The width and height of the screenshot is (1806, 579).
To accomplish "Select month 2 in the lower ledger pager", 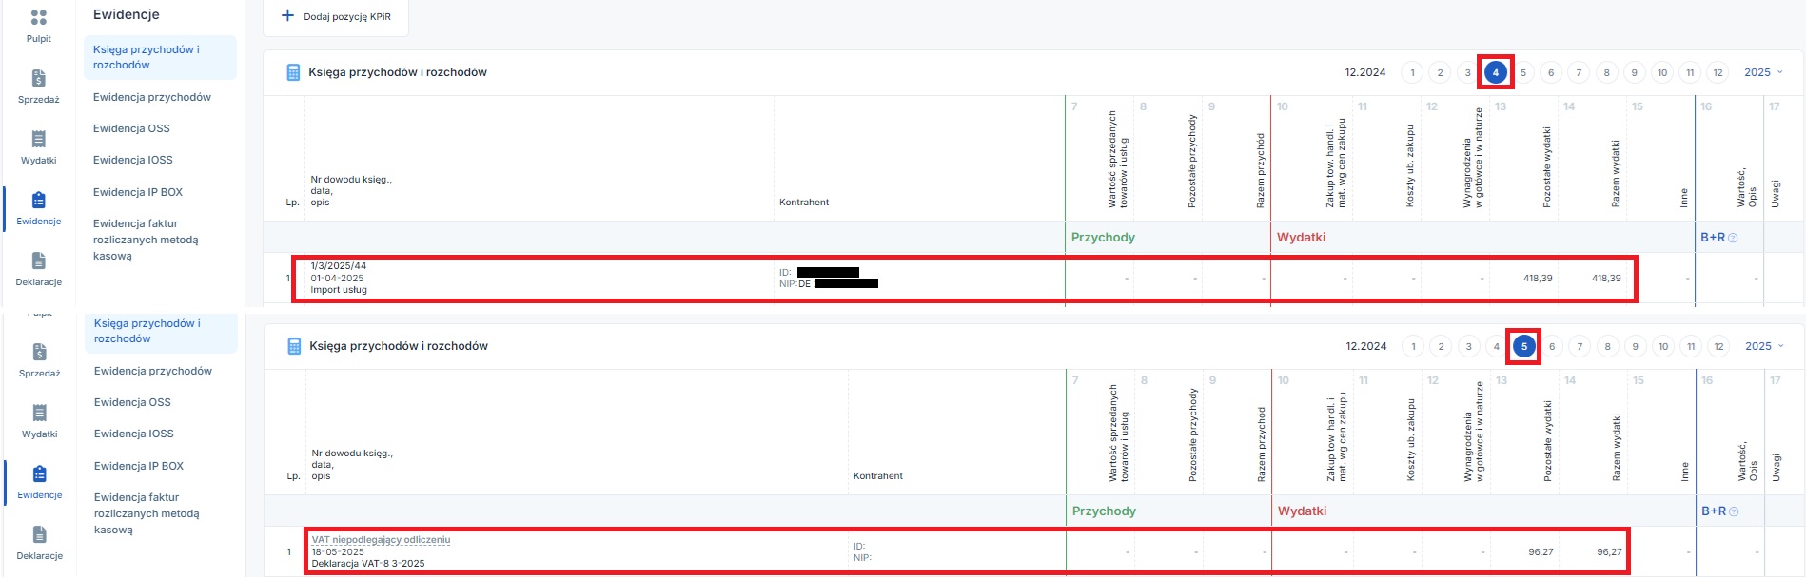I will [x=1442, y=346].
